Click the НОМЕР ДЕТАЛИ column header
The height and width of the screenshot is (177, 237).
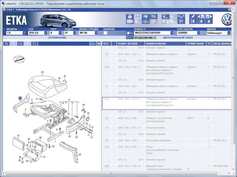131,44
